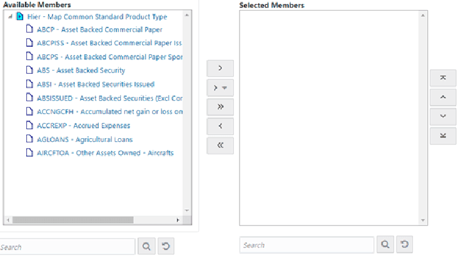The height and width of the screenshot is (260, 461).
Task: Click the document icon next to ABCP
Action: pyautogui.click(x=29, y=29)
